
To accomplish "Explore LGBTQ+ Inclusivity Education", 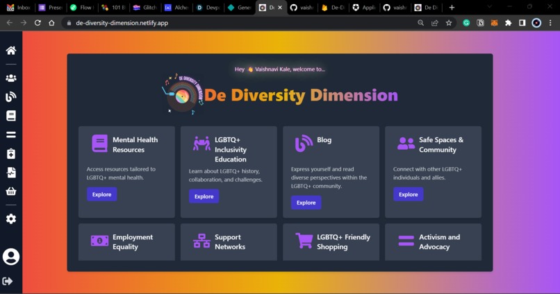I will (x=204, y=196).
